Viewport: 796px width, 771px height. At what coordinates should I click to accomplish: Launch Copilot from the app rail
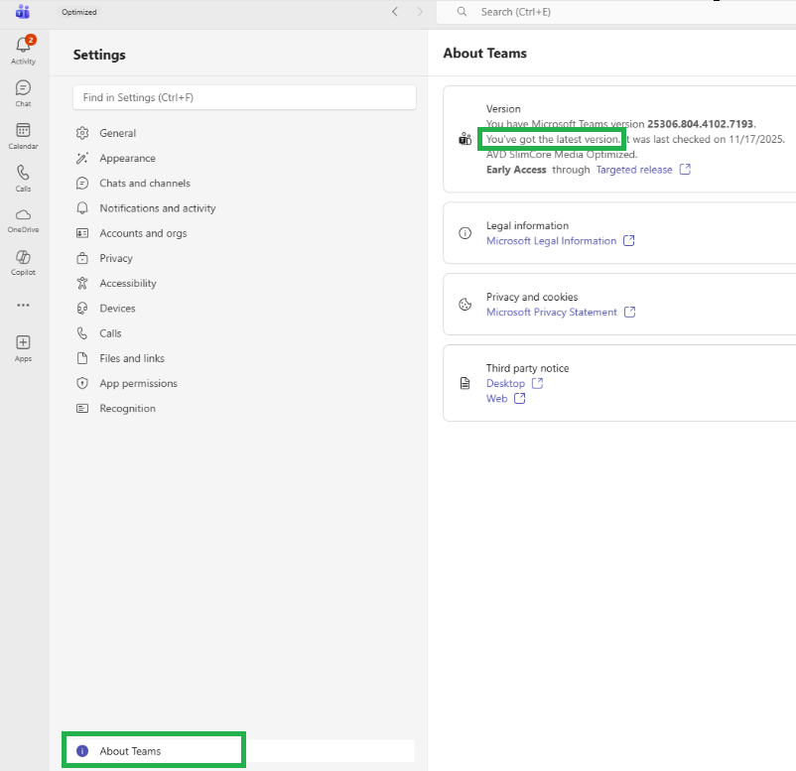click(x=24, y=262)
